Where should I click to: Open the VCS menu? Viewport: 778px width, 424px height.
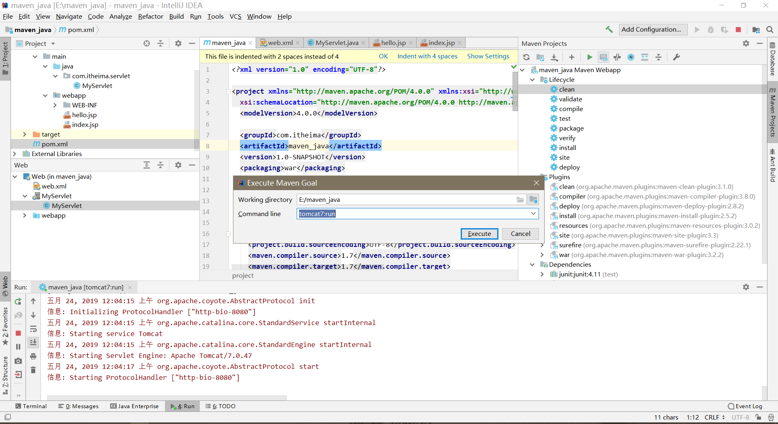point(235,16)
